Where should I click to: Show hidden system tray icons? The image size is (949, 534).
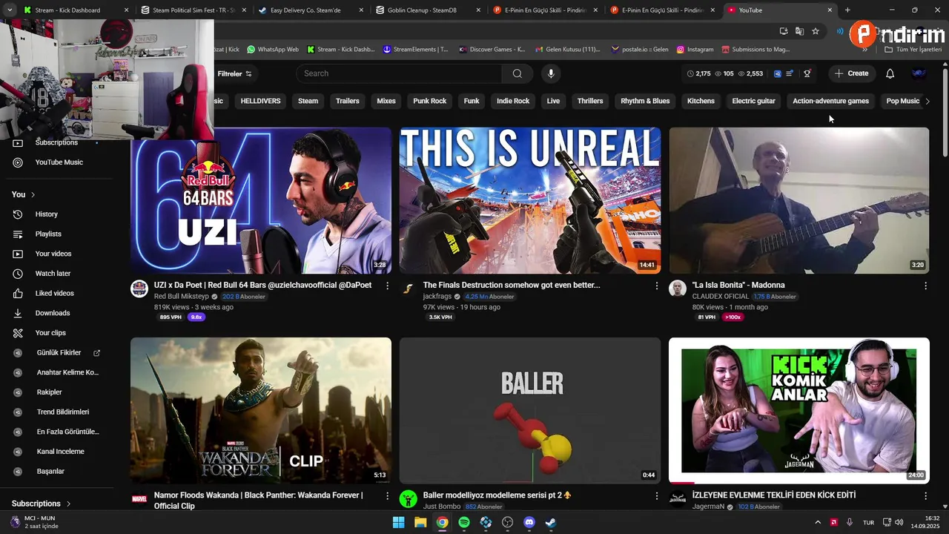(x=818, y=522)
